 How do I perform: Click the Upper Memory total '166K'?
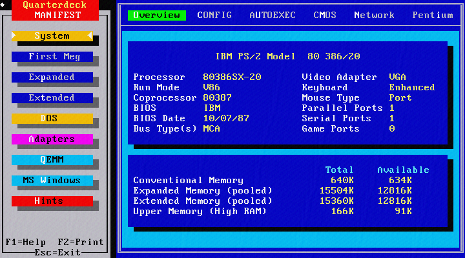(x=342, y=212)
